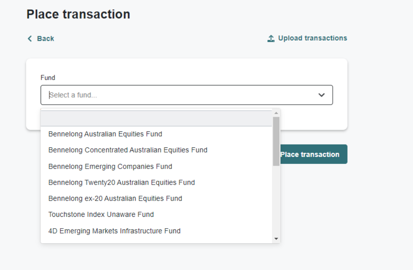
Task: Pick 4D Emerging Markets Infrastructure Fund
Action: click(x=114, y=231)
